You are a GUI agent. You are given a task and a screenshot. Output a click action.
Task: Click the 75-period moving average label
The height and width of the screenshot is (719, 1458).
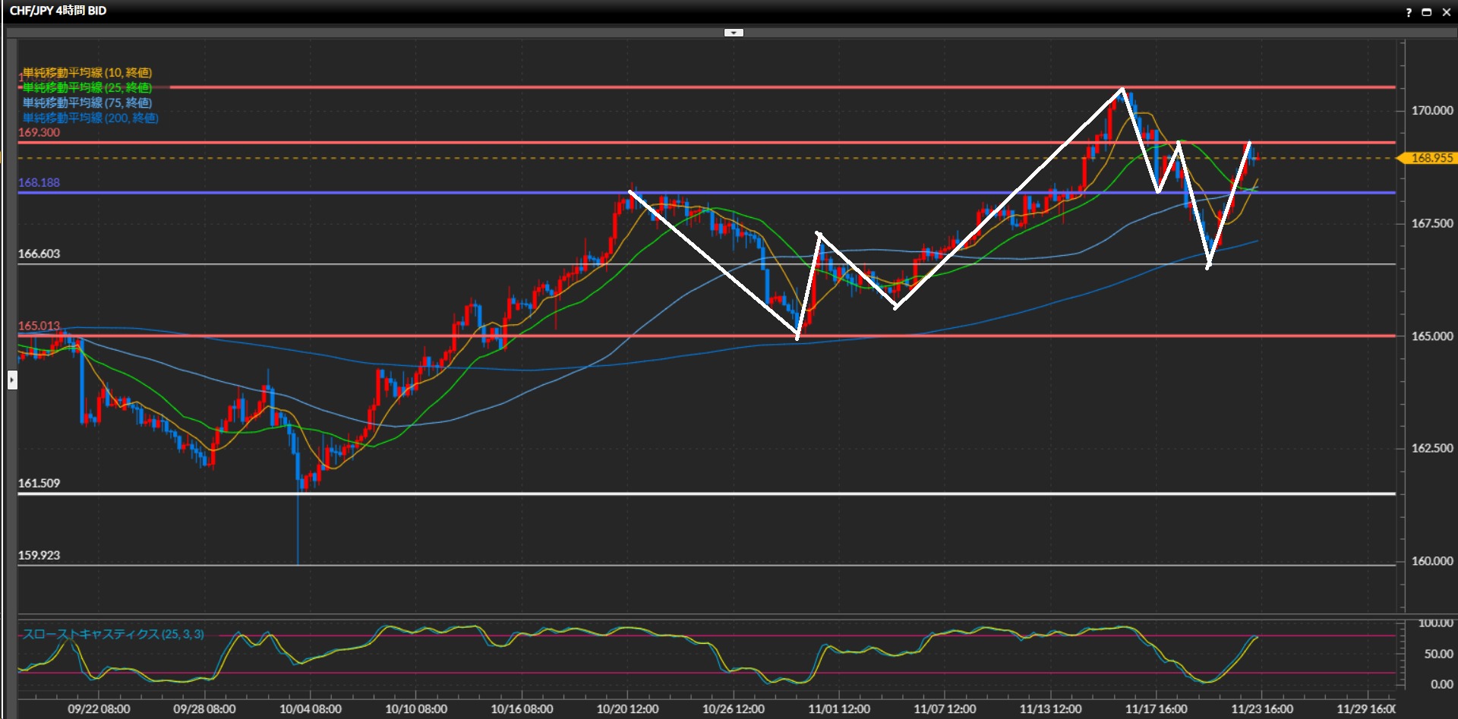point(87,103)
